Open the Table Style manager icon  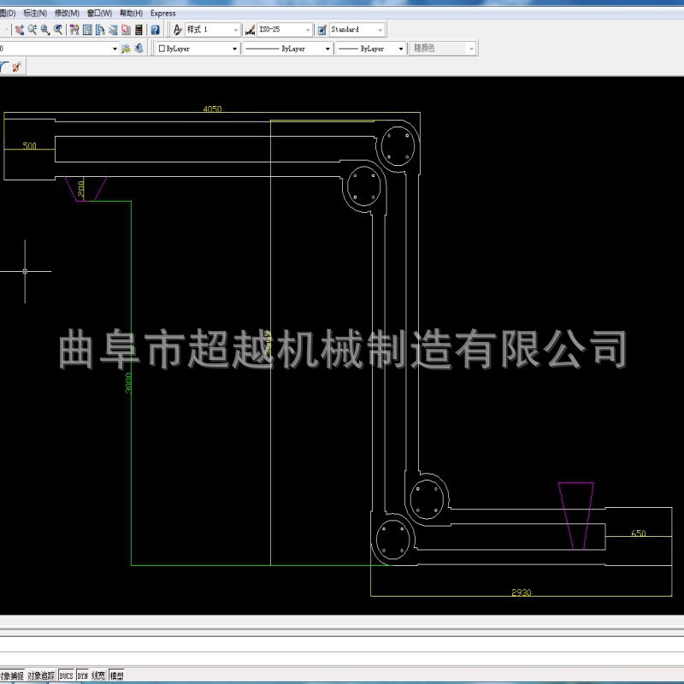pyautogui.click(x=322, y=30)
